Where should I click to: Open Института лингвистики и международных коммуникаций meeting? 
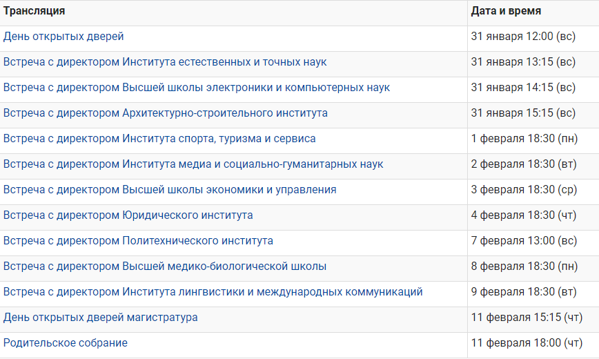(213, 292)
